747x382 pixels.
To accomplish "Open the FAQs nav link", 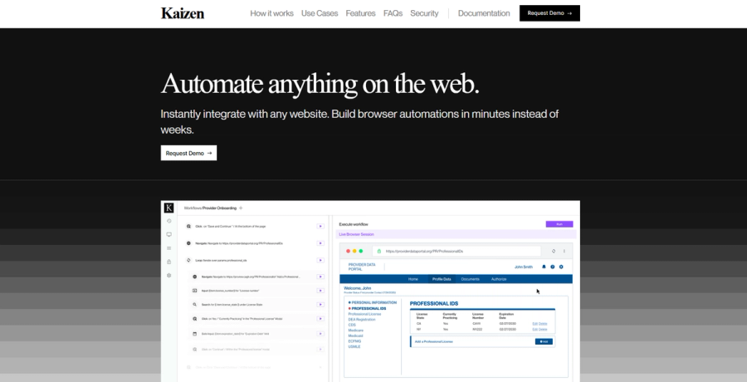I will [x=393, y=13].
